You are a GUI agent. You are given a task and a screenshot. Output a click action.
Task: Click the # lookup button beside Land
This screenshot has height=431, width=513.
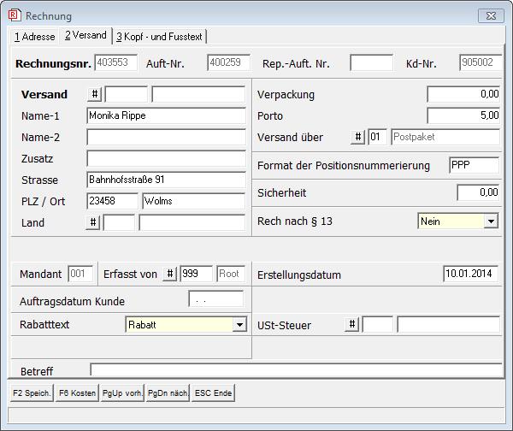[x=93, y=222]
